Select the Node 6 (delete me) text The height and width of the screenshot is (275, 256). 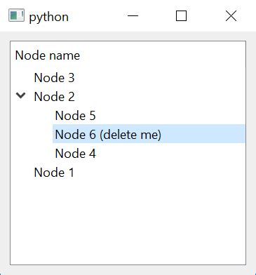point(108,135)
